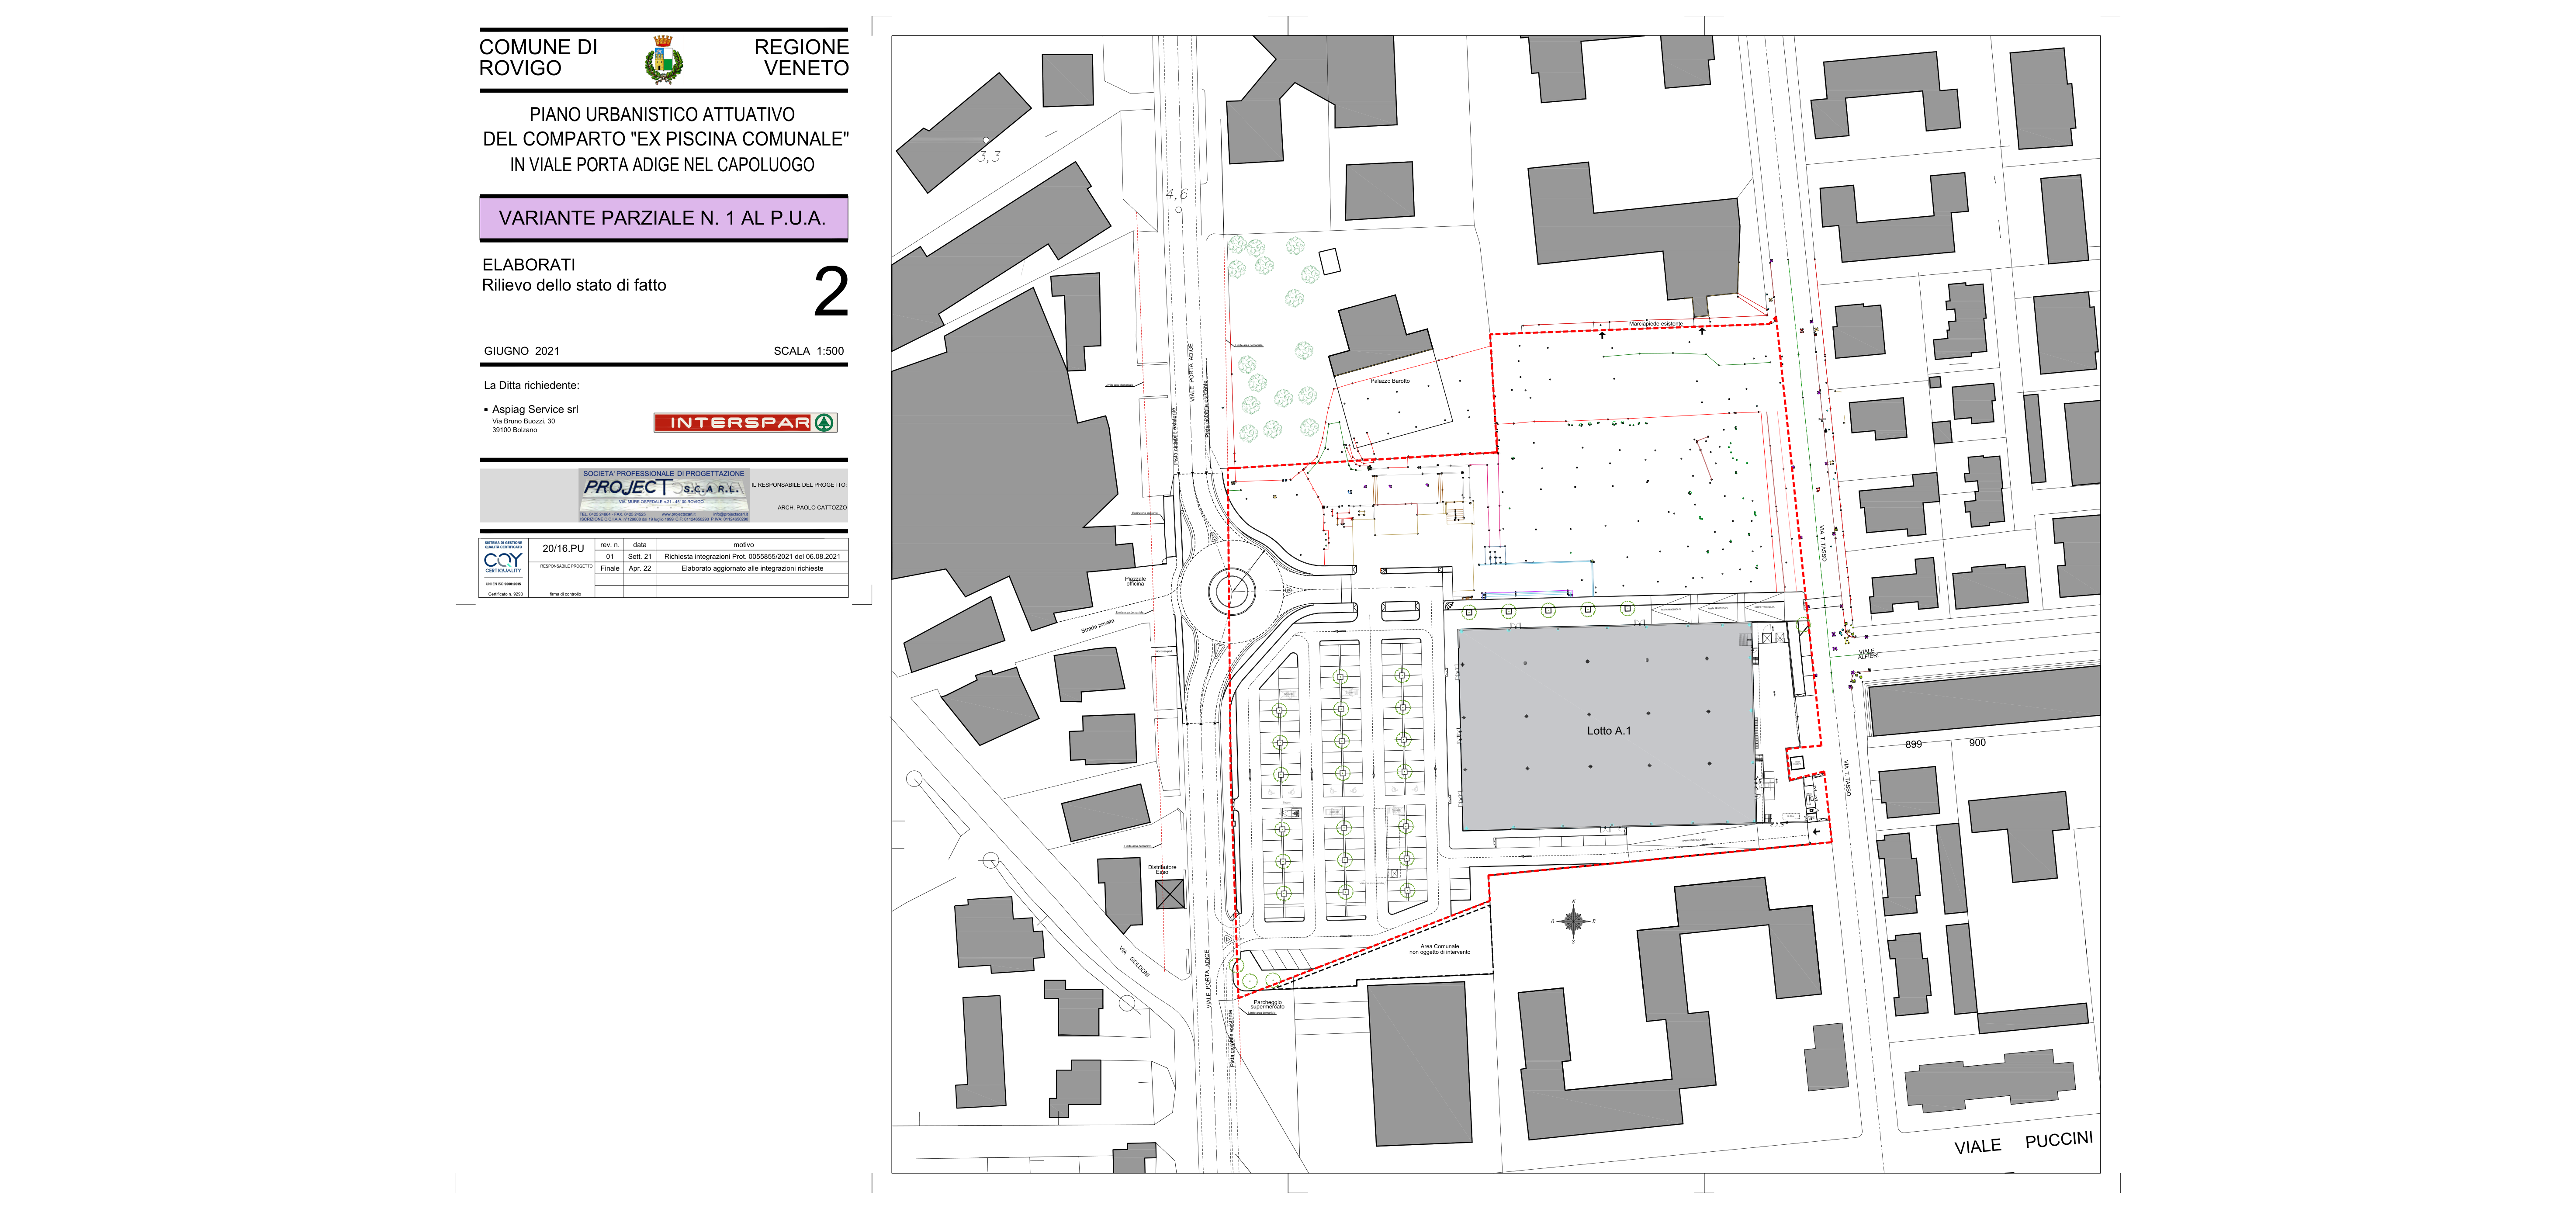
Task: Click the compass rose north symbol
Action: click(1573, 920)
